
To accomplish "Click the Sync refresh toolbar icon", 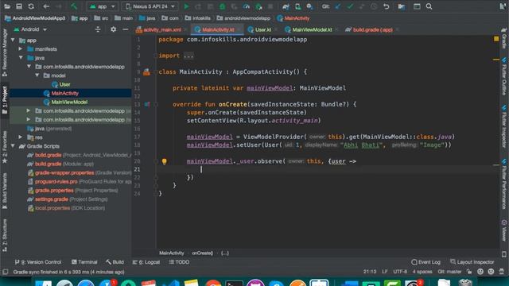I will point(31,6).
